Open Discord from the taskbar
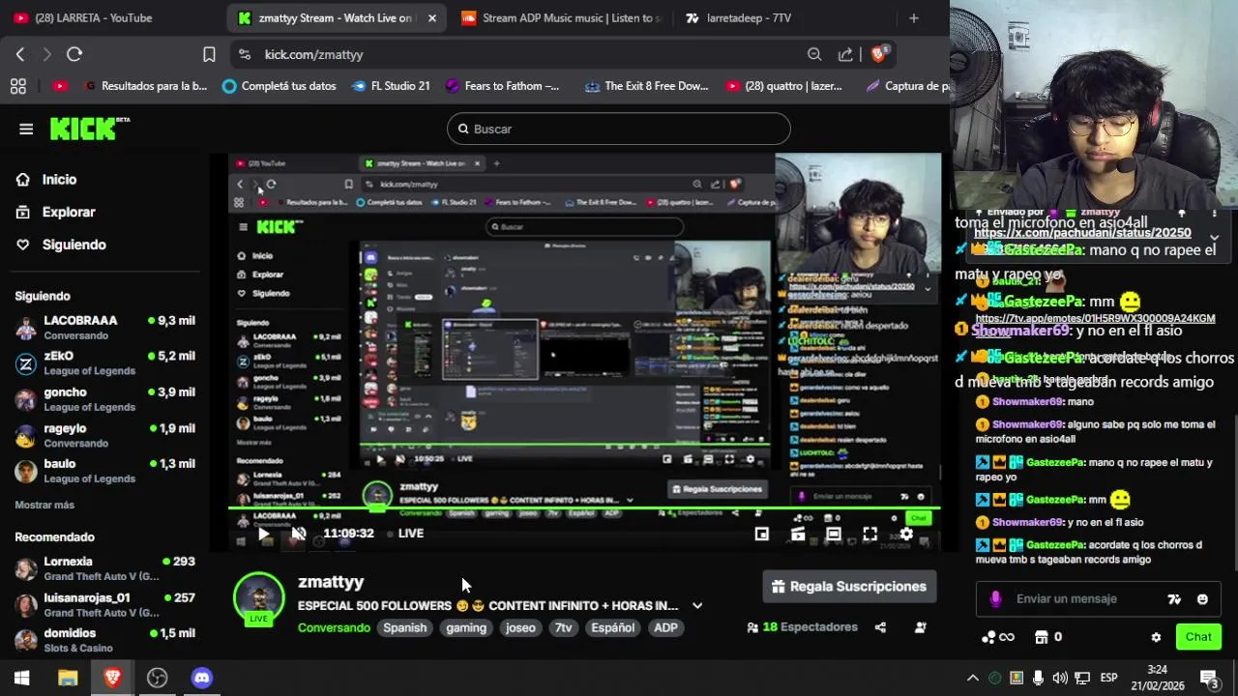The image size is (1238, 696). [x=201, y=678]
